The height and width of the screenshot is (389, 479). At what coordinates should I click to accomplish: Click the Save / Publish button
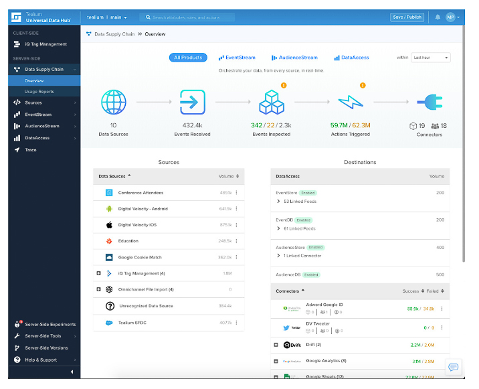[407, 17]
